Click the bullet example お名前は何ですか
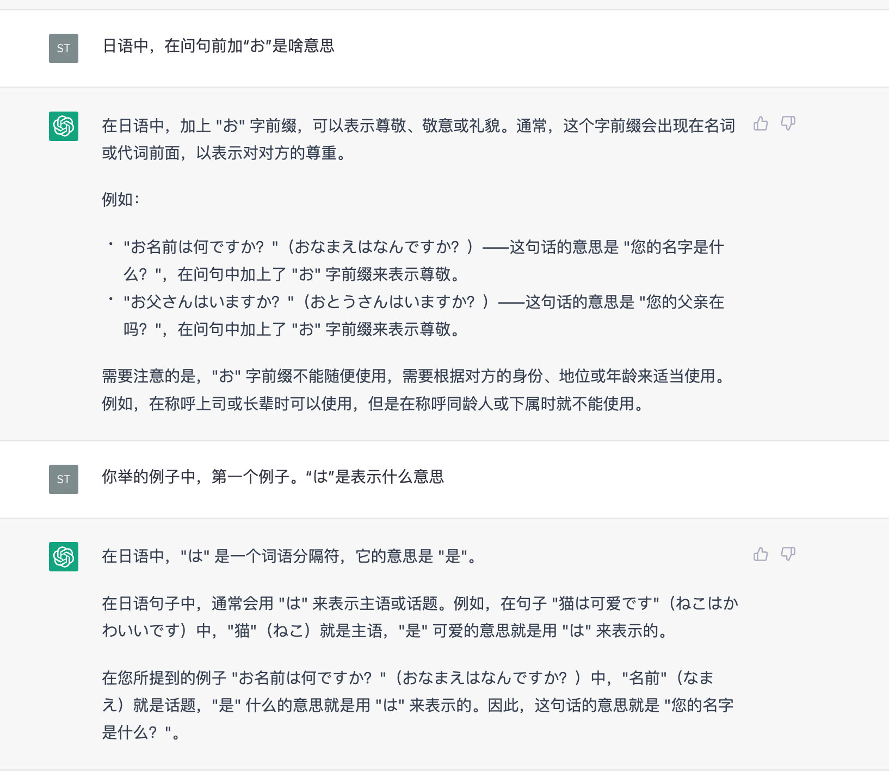Viewport: 889px width, 776px height. [423, 261]
